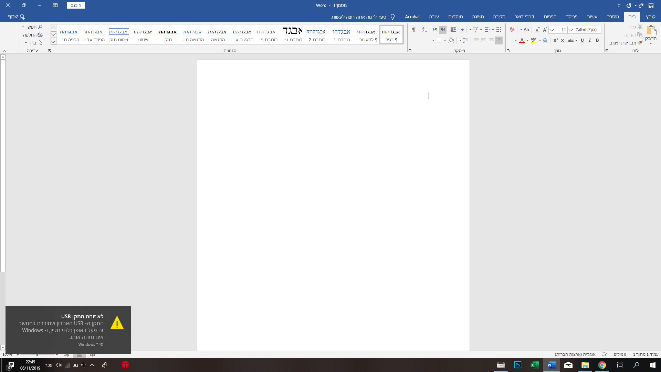Show paragraph marks with pilcrow icon
The width and height of the screenshot is (661, 372).
point(413,30)
